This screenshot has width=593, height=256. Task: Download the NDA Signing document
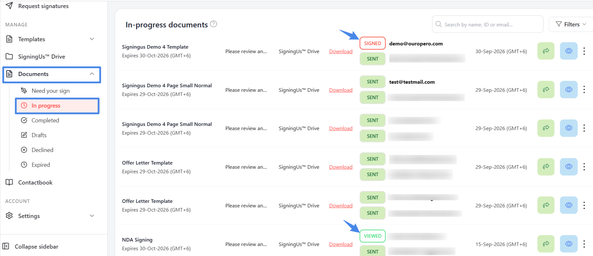click(341, 244)
